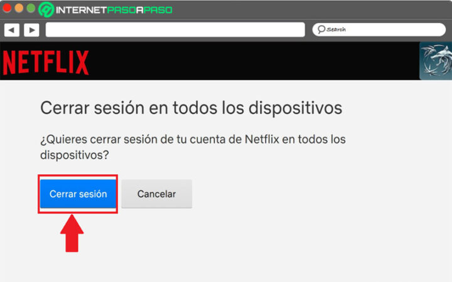Viewport: 452px width, 282px height.
Task: Click the orange minimize window button
Action: tap(19, 8)
